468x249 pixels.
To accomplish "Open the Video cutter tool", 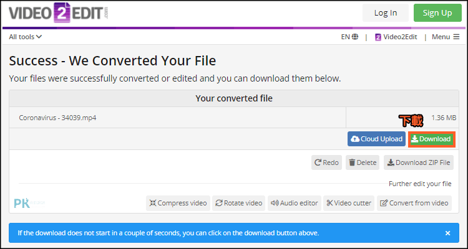I will 349,203.
